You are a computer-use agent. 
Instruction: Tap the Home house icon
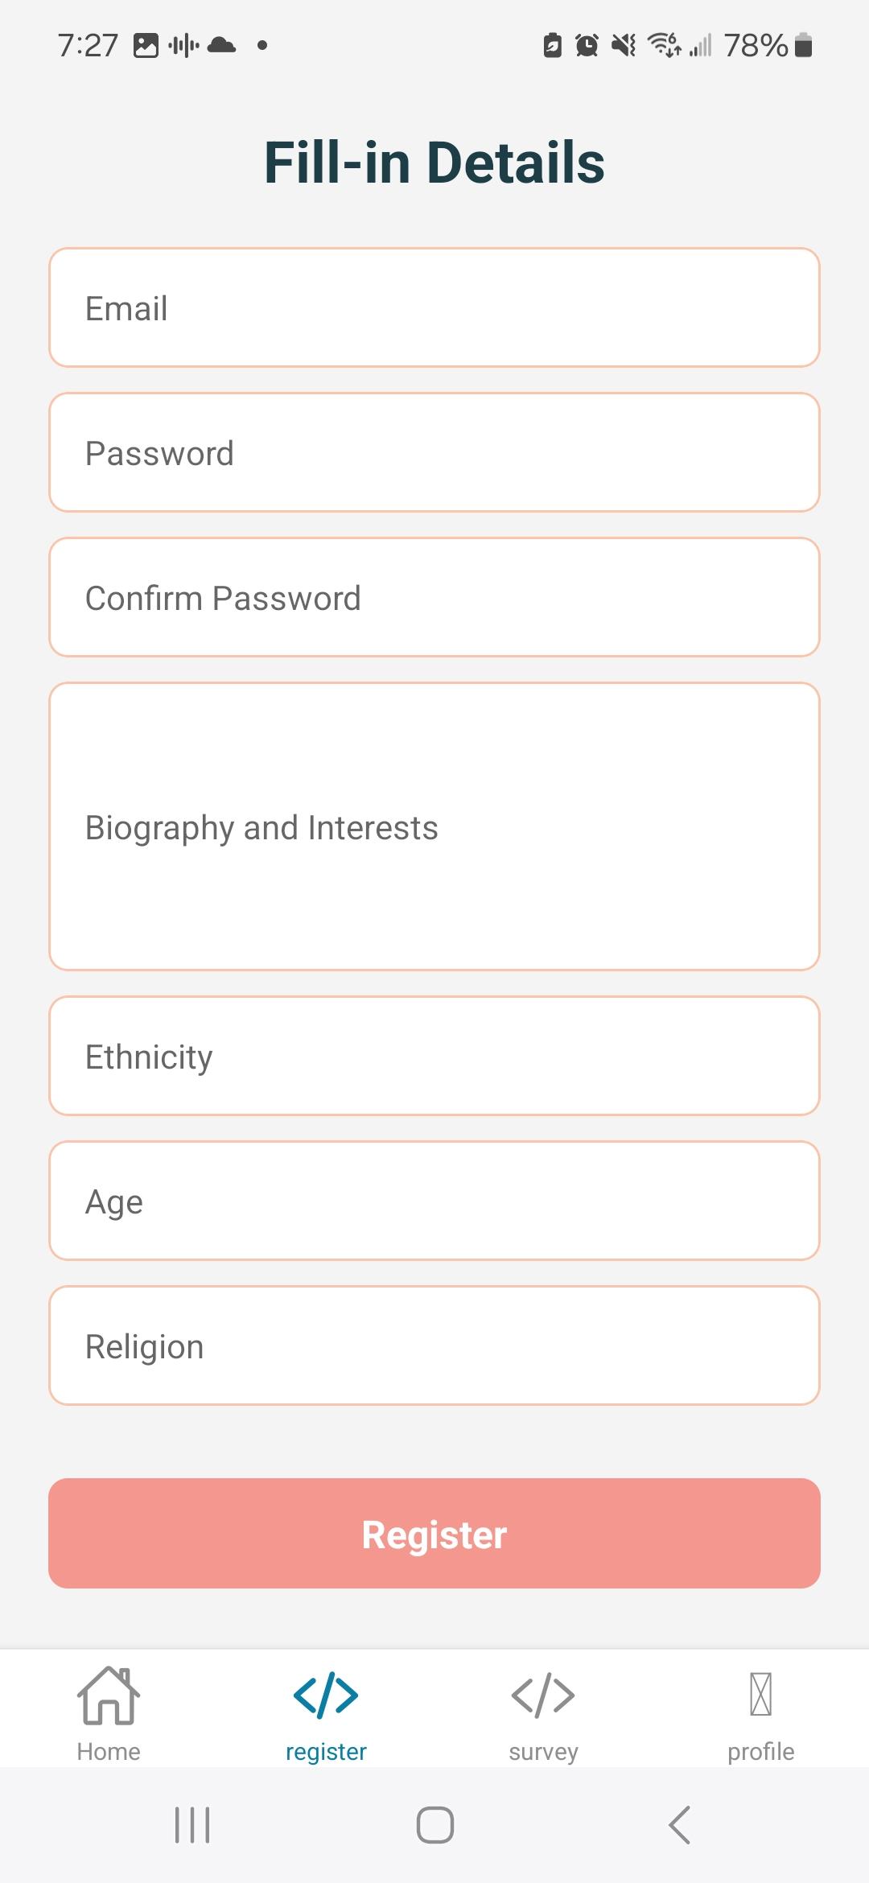(109, 1694)
